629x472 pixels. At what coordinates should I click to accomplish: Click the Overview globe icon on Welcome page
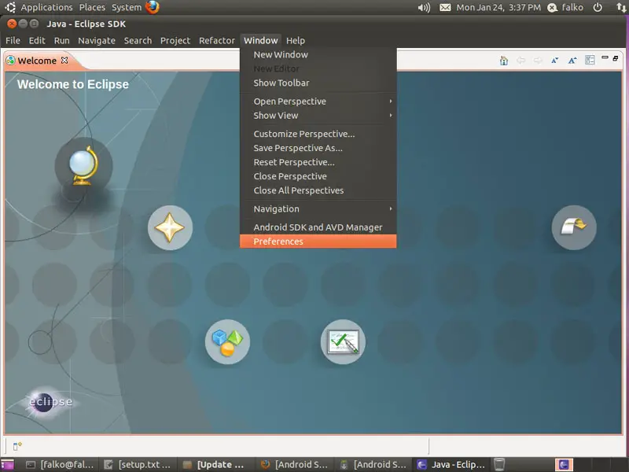[x=83, y=165]
